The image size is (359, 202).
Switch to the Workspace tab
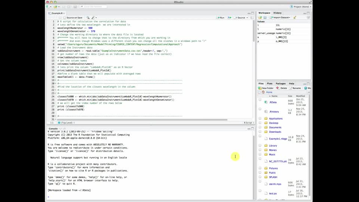(x=264, y=13)
